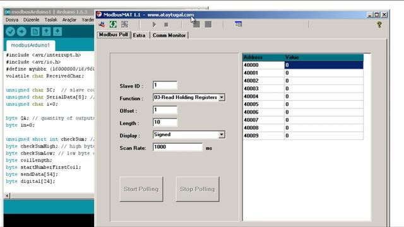Open the Düzenle menu in Arduino
Viewport: 404px width, 227px height.
(x=31, y=20)
